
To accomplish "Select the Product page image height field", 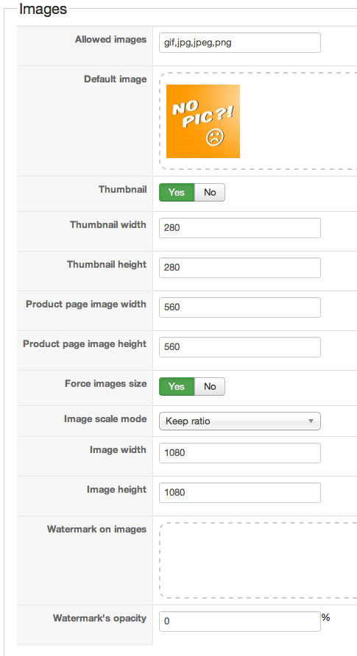I will pyautogui.click(x=240, y=347).
